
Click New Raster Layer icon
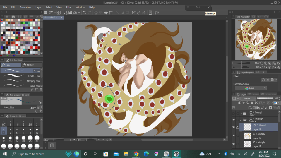point(250,108)
